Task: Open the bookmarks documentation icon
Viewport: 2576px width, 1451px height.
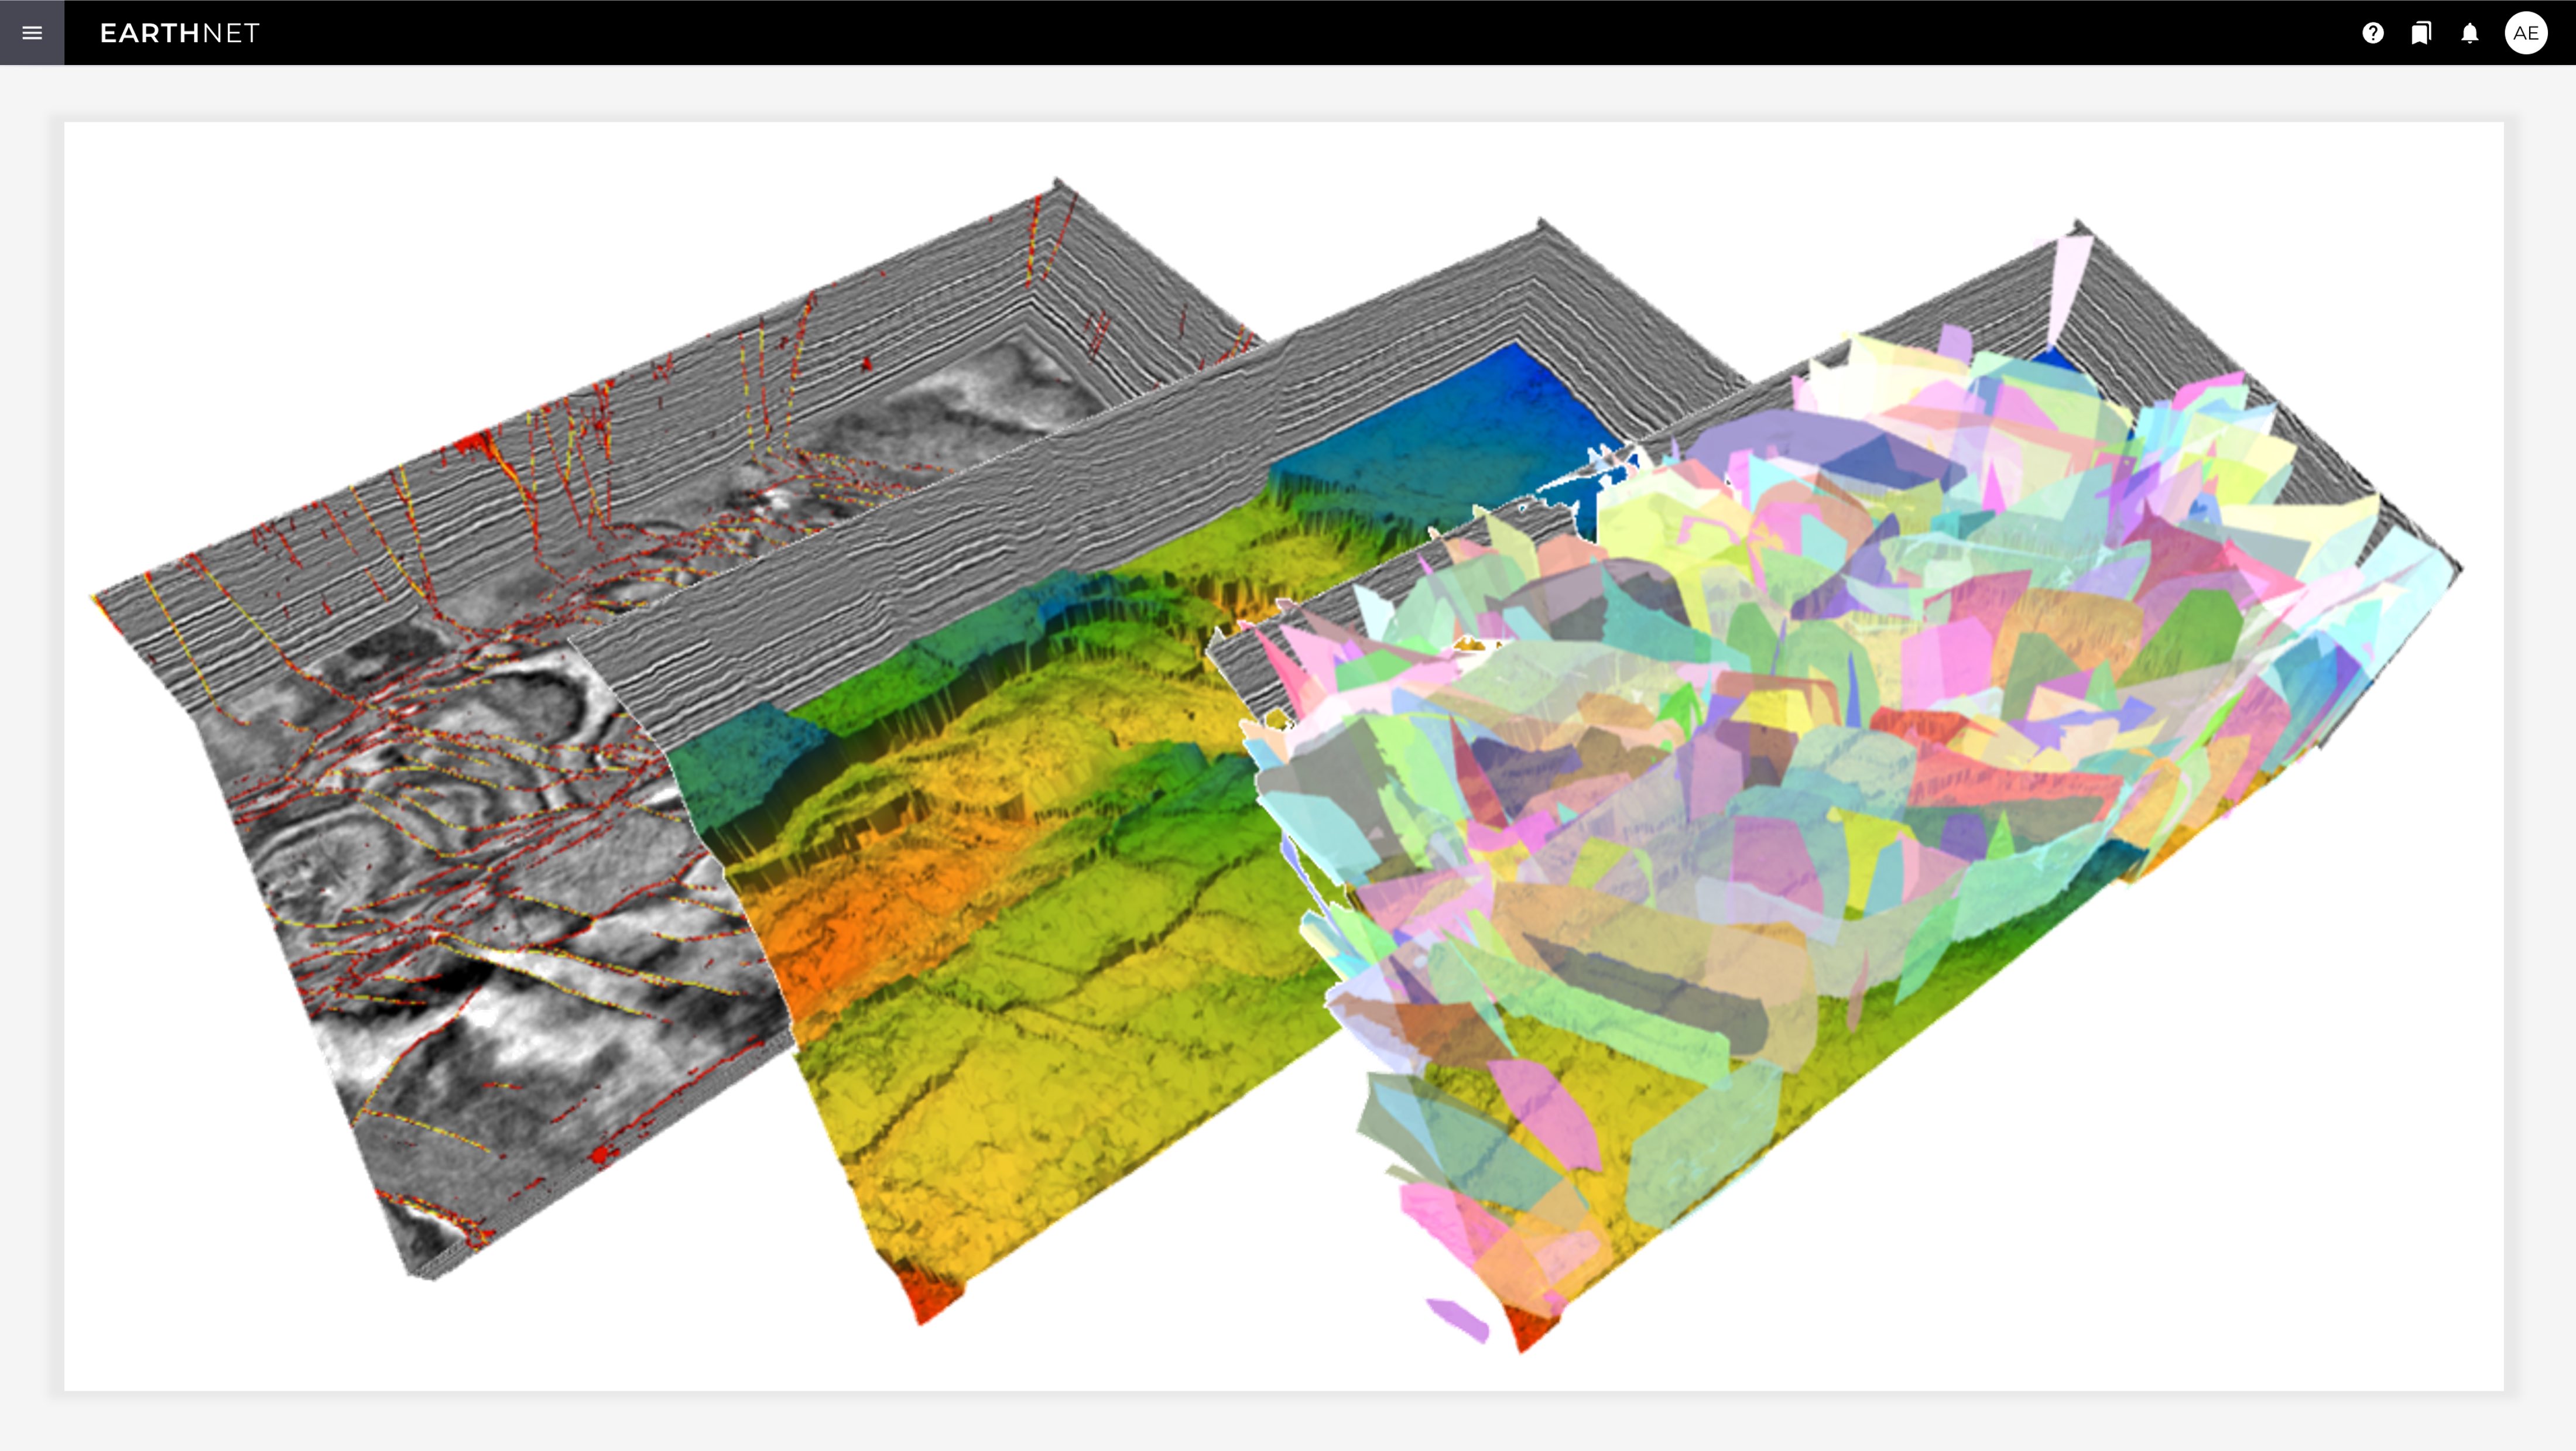Action: [x=2421, y=33]
